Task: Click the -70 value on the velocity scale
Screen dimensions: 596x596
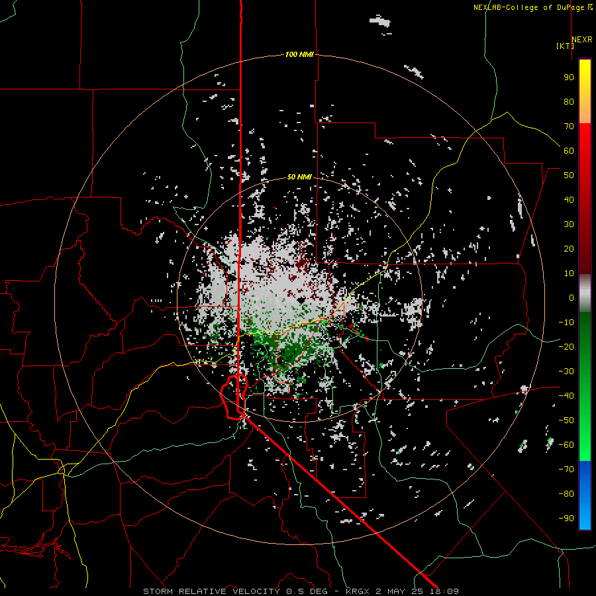Action: tap(566, 470)
